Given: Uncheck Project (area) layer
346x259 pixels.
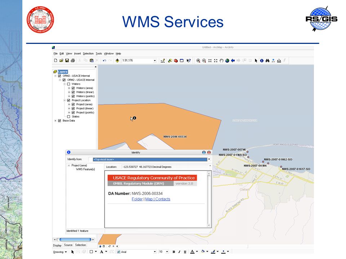Looking at the screenshot, I should pos(73,104).
